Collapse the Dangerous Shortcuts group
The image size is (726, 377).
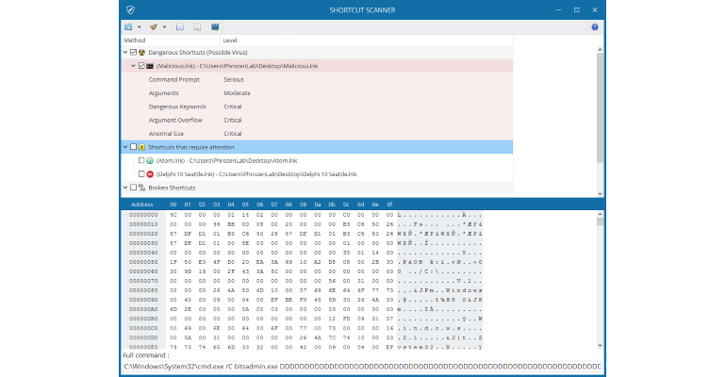125,52
